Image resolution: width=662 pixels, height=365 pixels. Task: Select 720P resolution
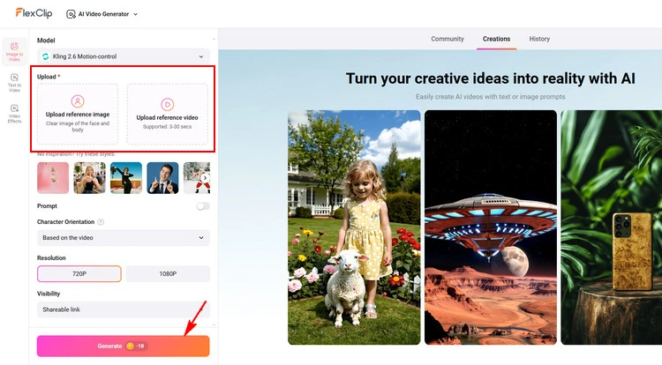tap(79, 274)
